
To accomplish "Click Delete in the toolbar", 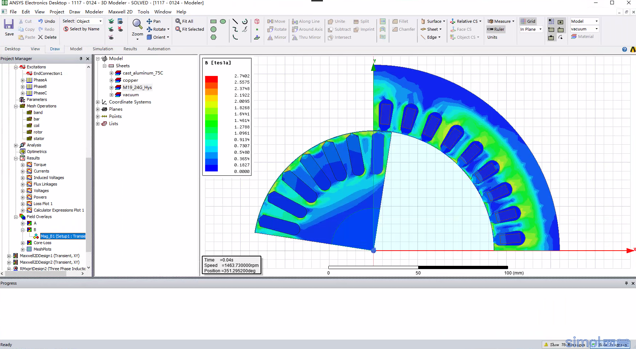I will (47, 37).
